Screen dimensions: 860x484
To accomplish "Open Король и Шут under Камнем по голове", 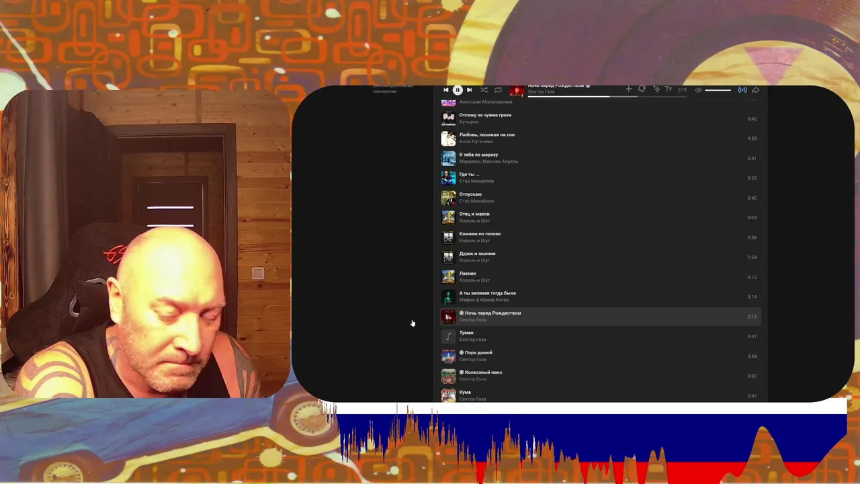I will (x=474, y=241).
